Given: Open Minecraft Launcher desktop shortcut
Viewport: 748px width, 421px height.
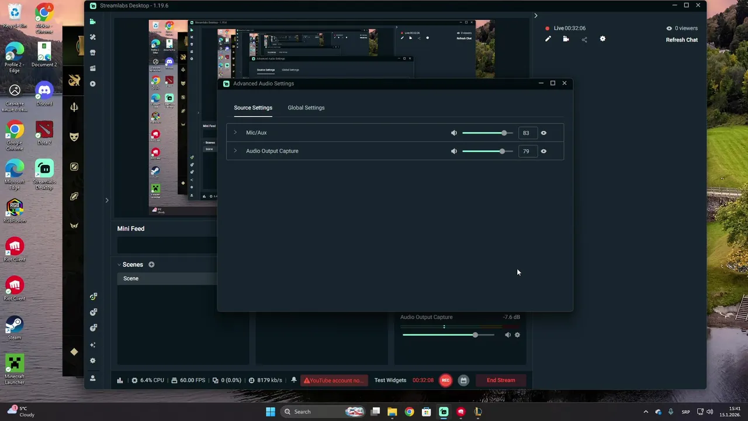Looking at the screenshot, I should pos(15,370).
